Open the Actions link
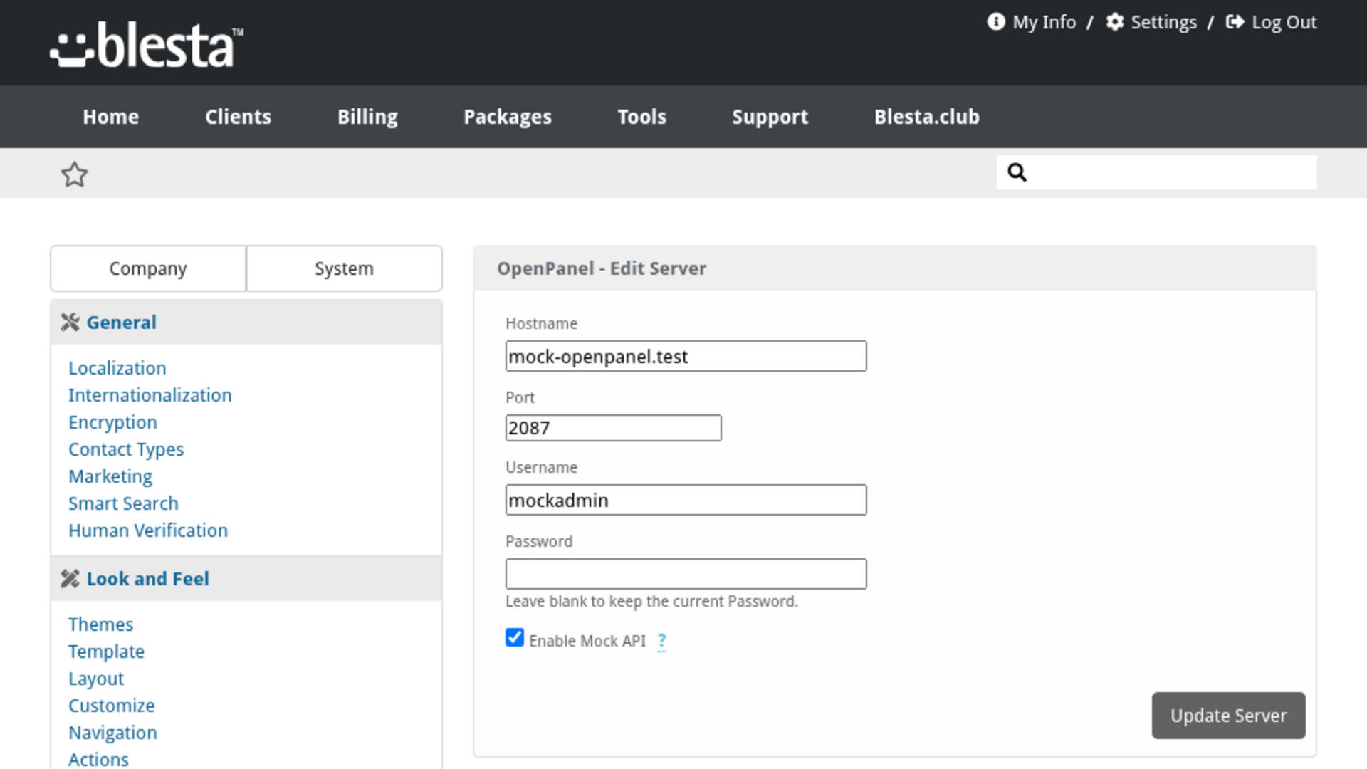 coord(98,759)
